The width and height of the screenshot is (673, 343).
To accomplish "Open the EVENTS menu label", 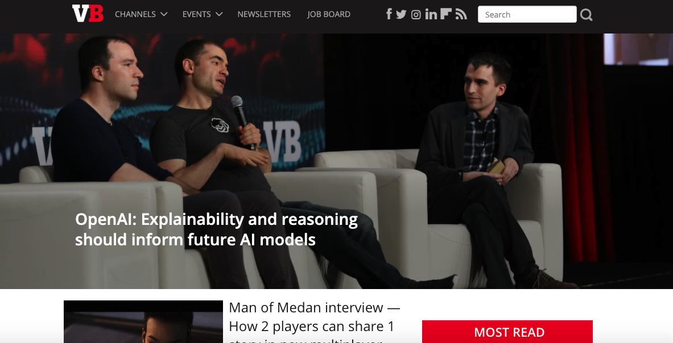I will click(197, 14).
